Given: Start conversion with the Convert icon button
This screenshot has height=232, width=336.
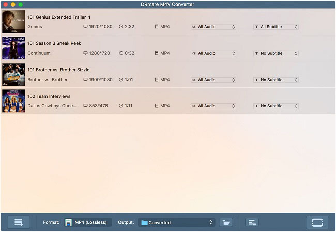Looking at the screenshot, I should (x=317, y=222).
